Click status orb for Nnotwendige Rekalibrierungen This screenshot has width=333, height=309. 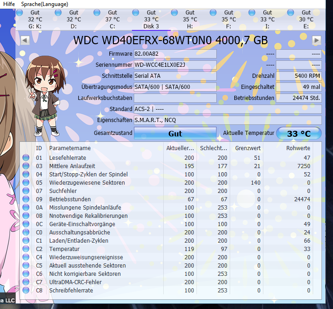(26, 216)
